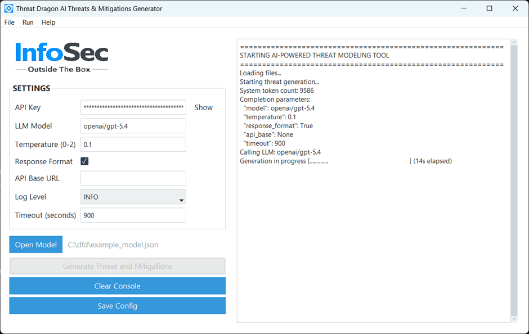Click the InfoSec Outside The Box logo
The height and width of the screenshot is (334, 529).
(x=61, y=57)
